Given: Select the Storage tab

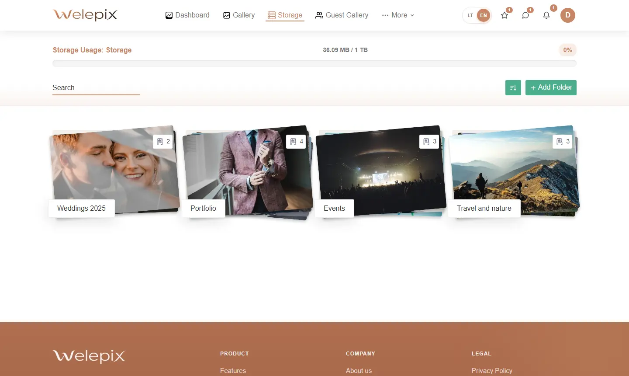Looking at the screenshot, I should pyautogui.click(x=285, y=15).
